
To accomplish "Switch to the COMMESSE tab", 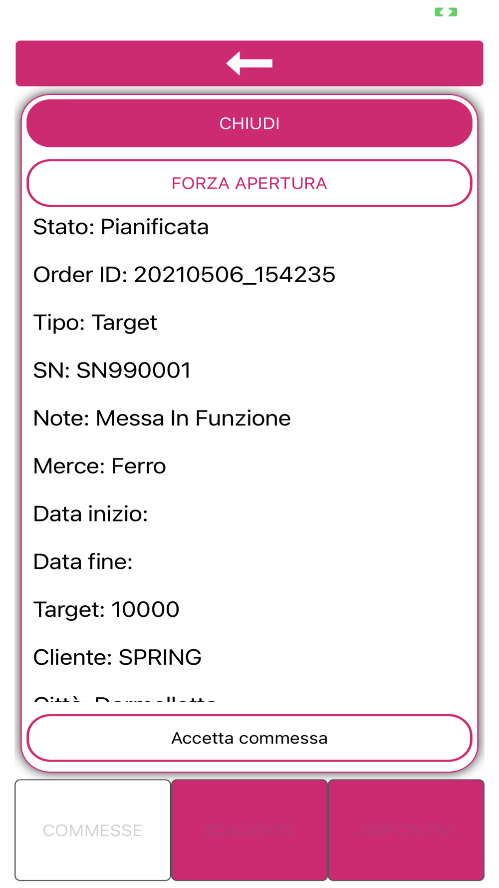I will click(93, 830).
